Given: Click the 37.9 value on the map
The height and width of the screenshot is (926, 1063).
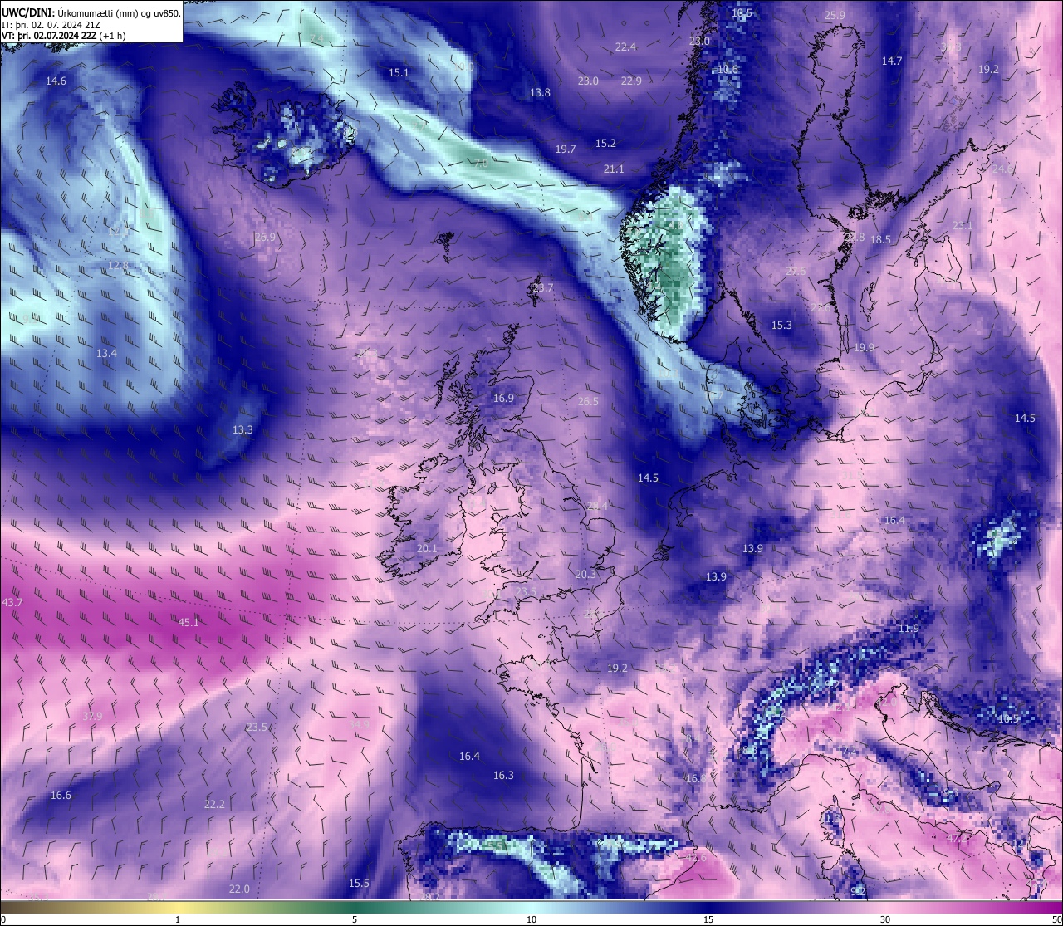Looking at the screenshot, I should tap(92, 716).
